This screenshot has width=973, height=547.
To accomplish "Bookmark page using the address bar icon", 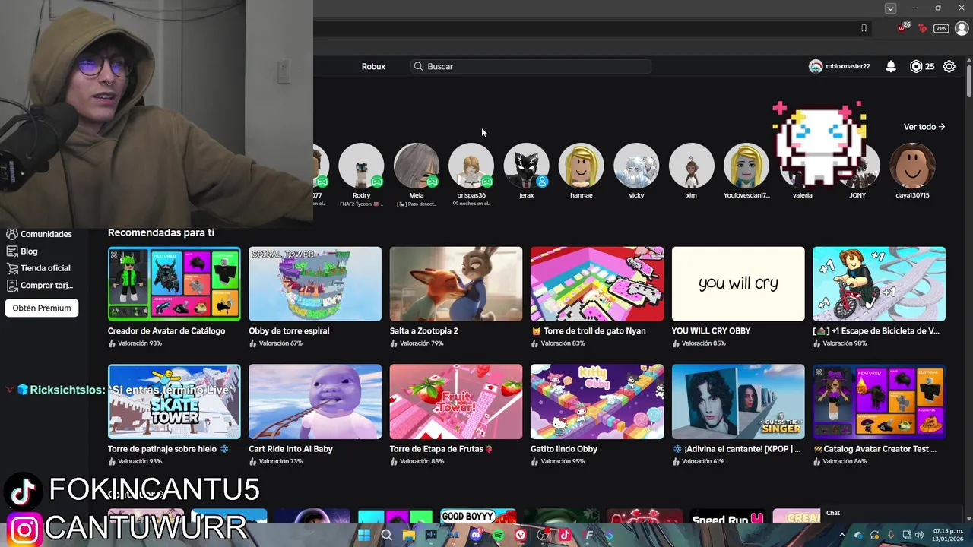I will [864, 28].
